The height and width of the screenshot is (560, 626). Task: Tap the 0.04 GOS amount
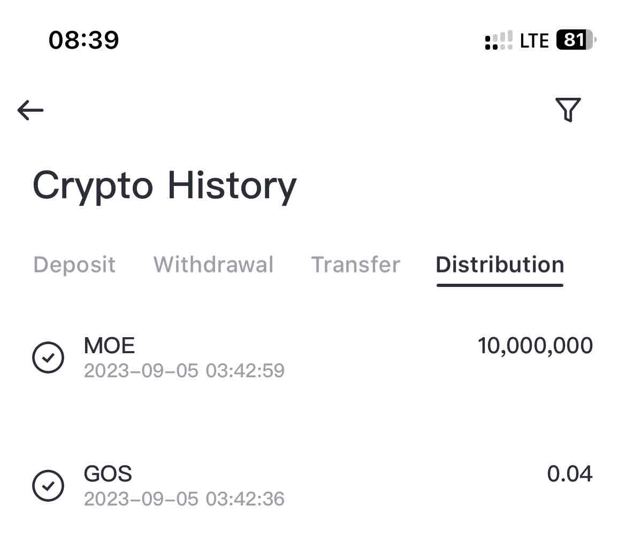point(569,474)
